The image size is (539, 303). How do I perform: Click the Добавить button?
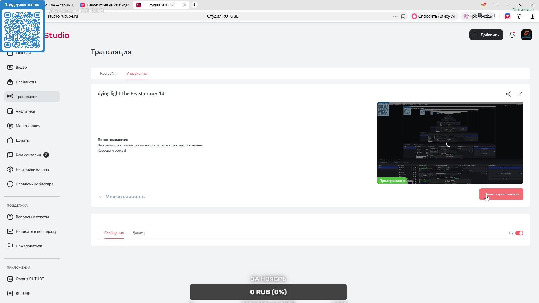pyautogui.click(x=486, y=35)
